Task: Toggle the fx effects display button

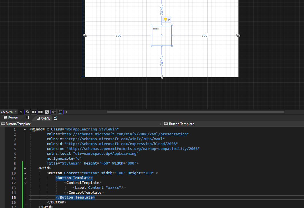Action: click(x=27, y=112)
